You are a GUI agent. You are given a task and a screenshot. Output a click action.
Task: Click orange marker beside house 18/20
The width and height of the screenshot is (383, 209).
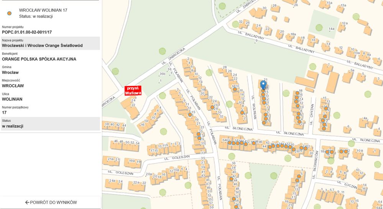coord(235,89)
